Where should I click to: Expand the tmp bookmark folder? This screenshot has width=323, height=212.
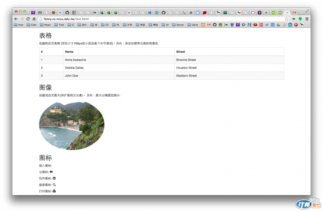tap(19, 25)
